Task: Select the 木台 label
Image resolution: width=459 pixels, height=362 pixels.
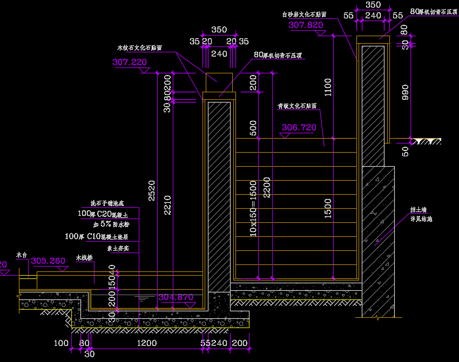Action: 22,255
